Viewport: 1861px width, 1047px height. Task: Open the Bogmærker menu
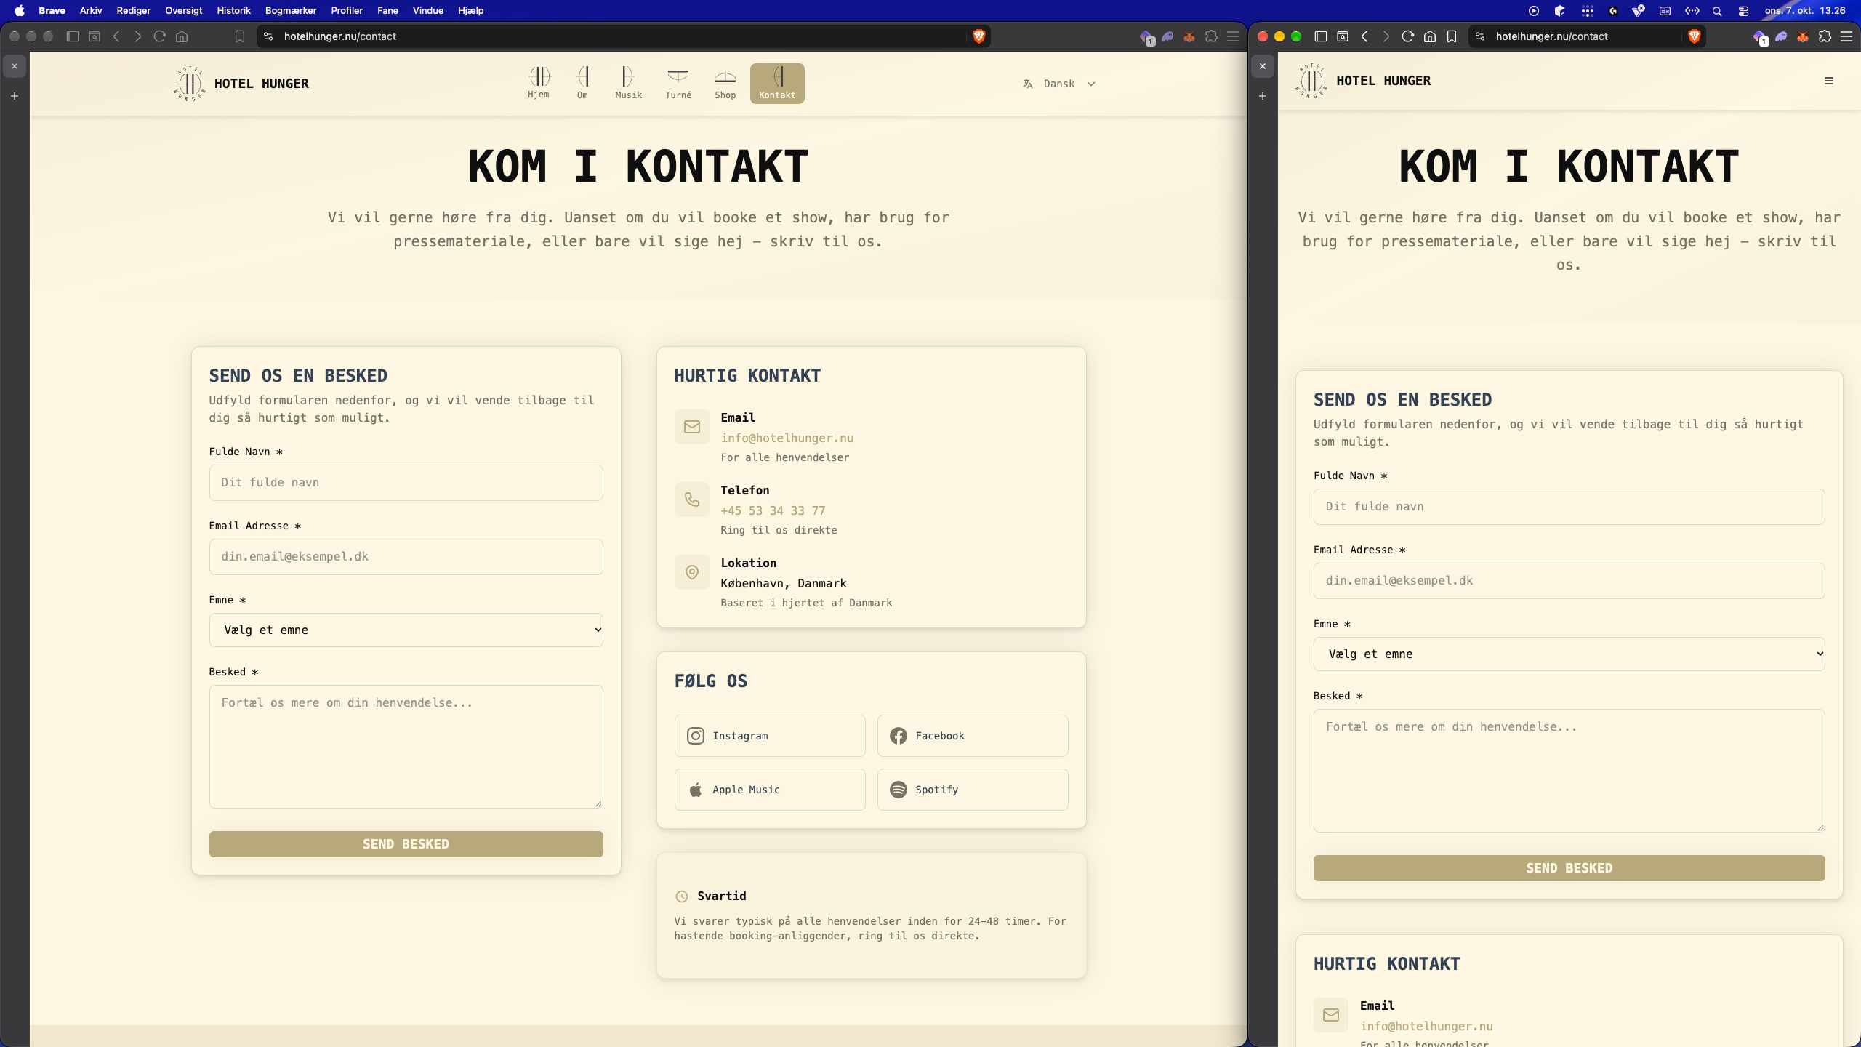(291, 10)
